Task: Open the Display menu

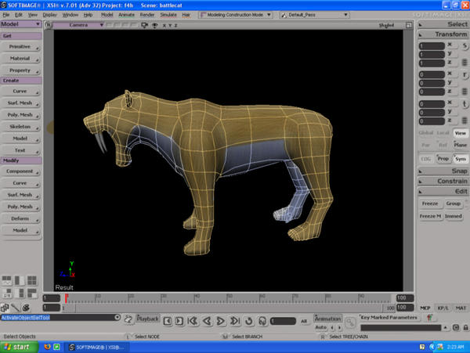Action: 50,15
